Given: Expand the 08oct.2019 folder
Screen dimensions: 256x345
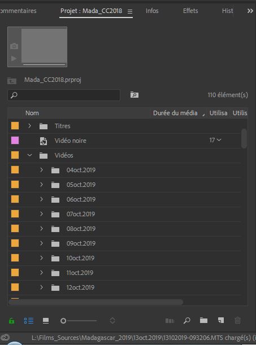Looking at the screenshot, I should 41,229.
